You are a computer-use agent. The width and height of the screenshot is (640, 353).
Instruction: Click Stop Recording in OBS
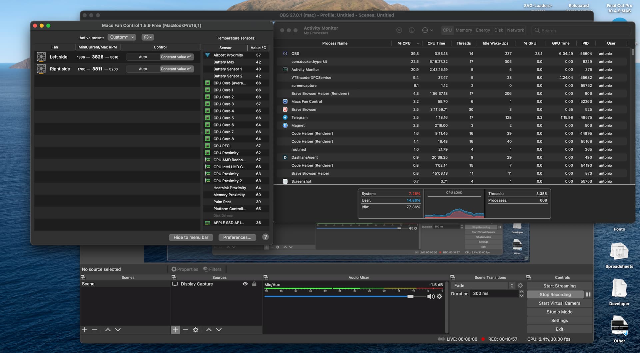tap(555, 294)
